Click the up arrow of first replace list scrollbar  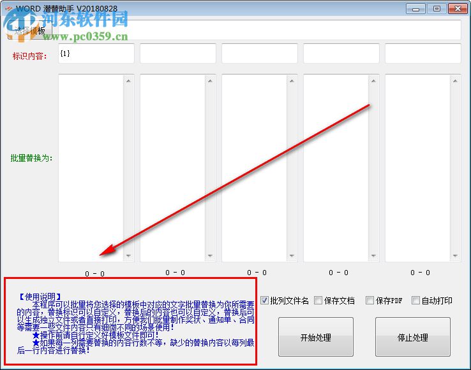[x=128, y=81]
